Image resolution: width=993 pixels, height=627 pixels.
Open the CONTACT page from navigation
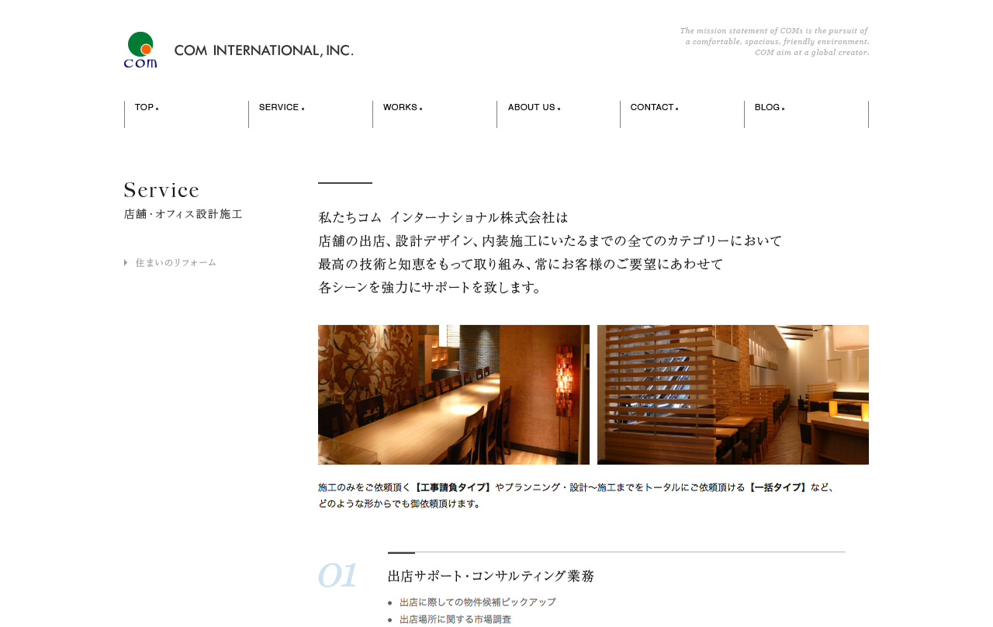coord(652,107)
